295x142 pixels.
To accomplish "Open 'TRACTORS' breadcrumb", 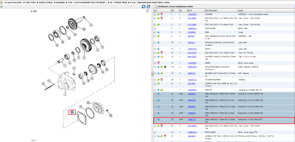I will [30, 3].
